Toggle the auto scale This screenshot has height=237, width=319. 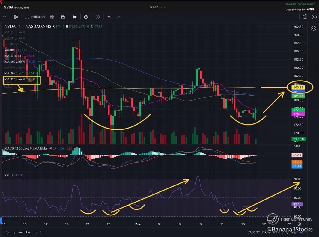(301, 232)
